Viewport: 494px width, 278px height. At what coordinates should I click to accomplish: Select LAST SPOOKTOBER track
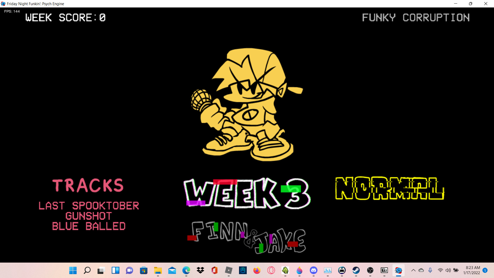point(89,205)
